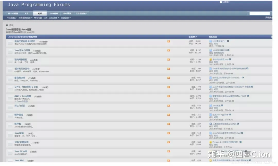Open the Java理论与问题 forum
This screenshot has width=278, height=166.
[x=22, y=50]
